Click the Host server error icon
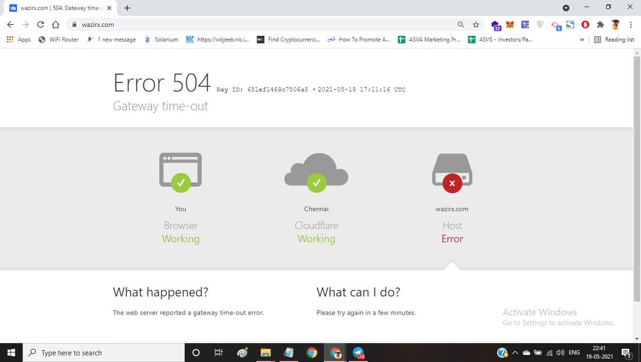Viewport: 641px width, 362px height. coord(452,172)
